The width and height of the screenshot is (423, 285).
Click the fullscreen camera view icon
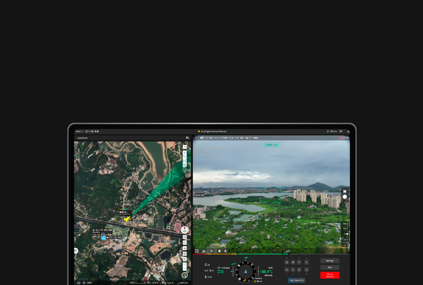tap(197, 251)
